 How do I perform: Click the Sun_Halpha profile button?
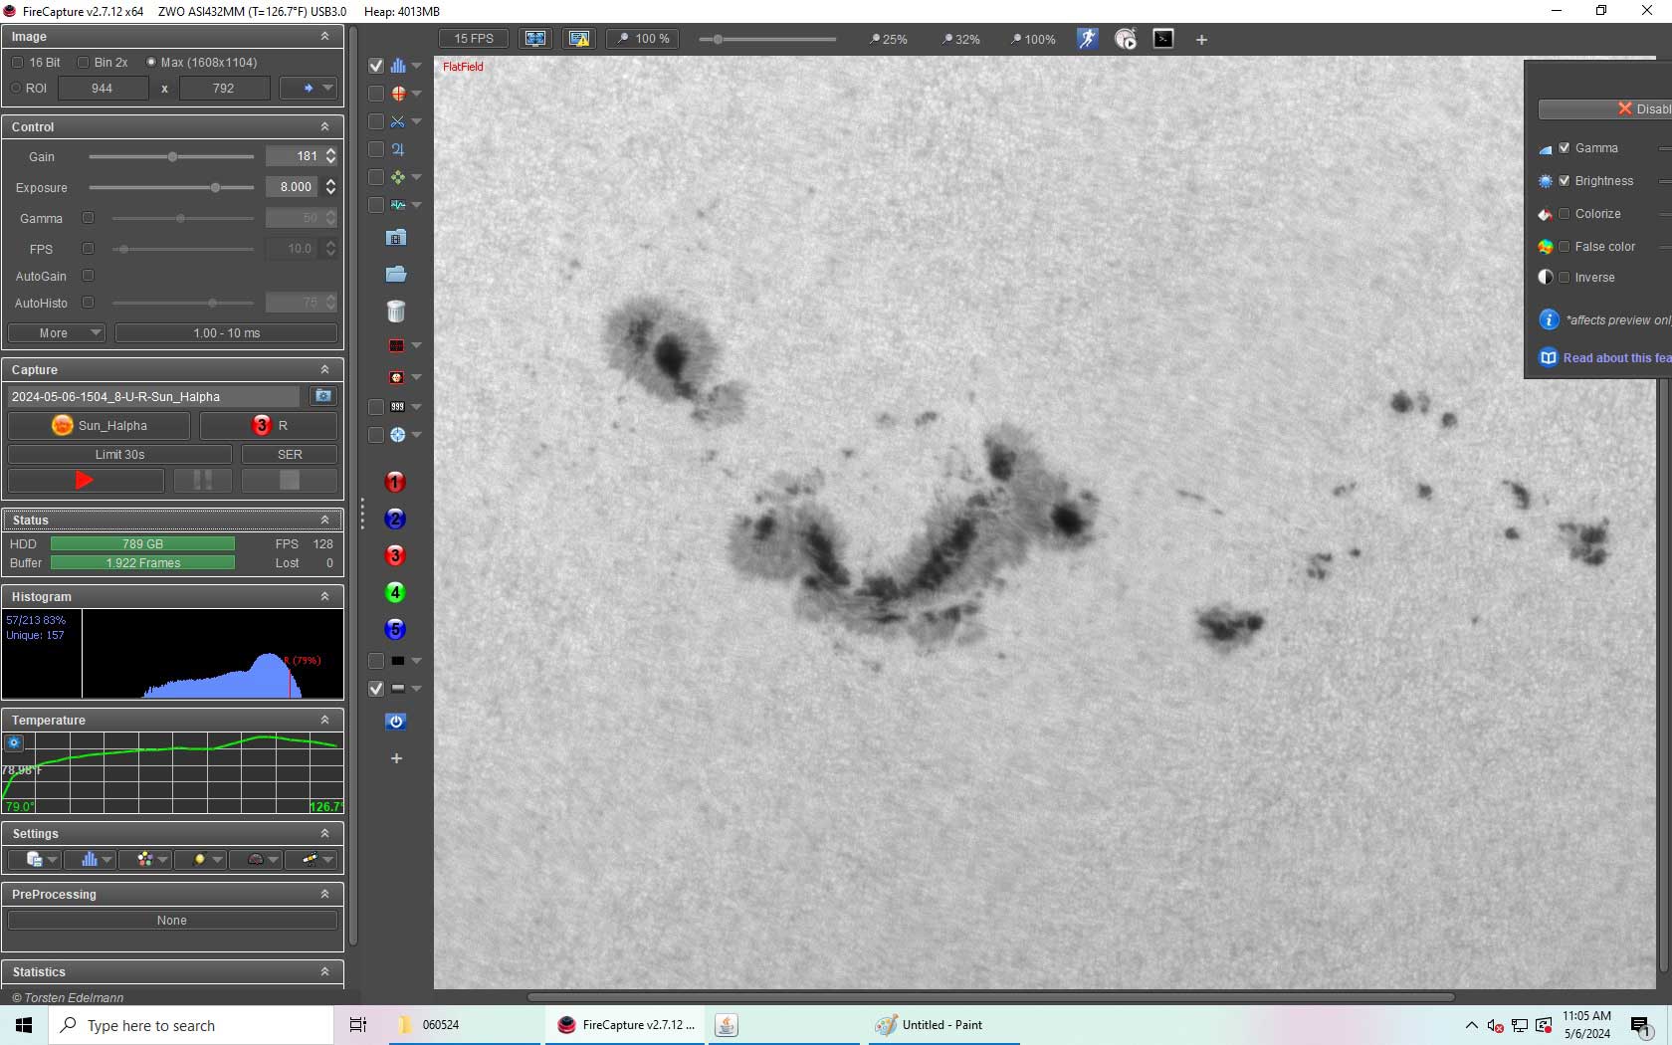[99, 425]
